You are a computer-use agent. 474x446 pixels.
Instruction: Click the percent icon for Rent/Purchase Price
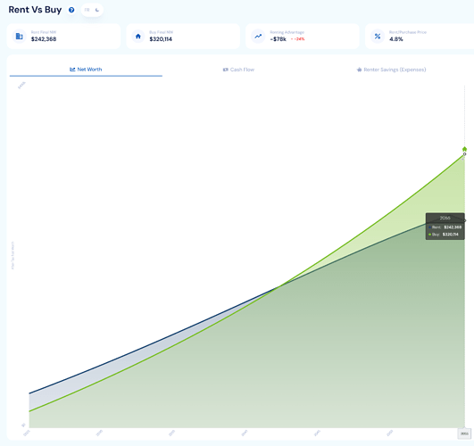tap(378, 37)
